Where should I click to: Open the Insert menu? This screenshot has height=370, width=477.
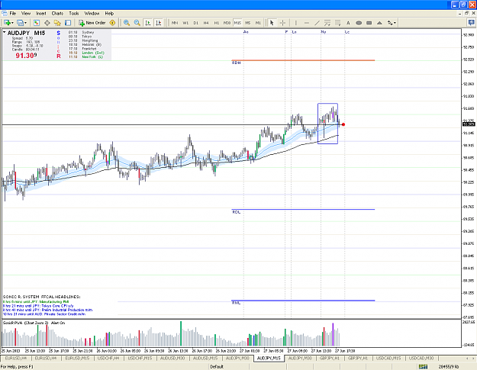click(41, 14)
